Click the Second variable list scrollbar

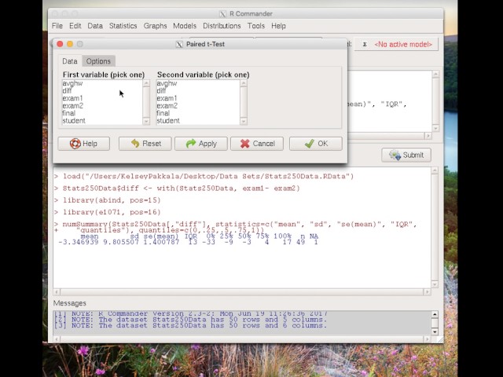tap(243, 102)
